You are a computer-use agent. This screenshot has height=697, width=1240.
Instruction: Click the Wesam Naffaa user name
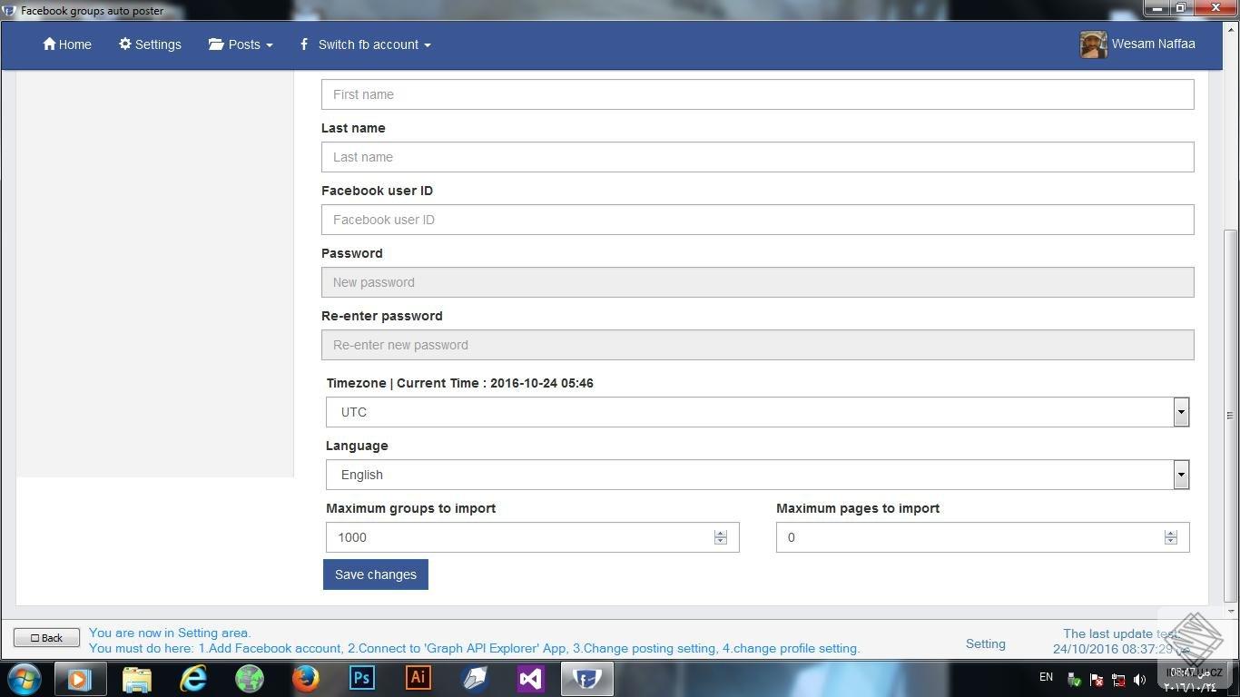1153,44
